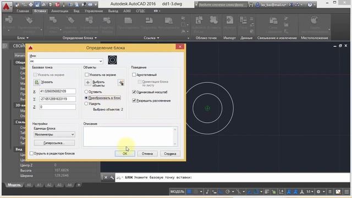Switch to the Главная ribbon tab
352x198 pixels.
[x=23, y=11]
